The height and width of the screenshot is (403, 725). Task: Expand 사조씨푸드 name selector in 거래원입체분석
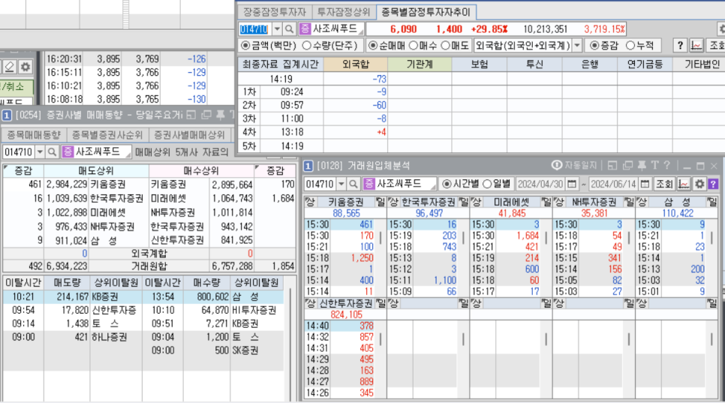[x=433, y=186]
